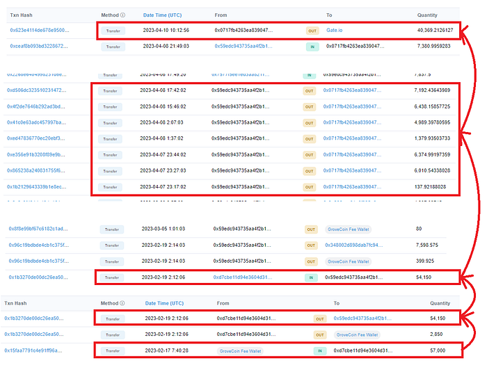Click Transfer method tag on 2023-04-10 row
Image resolution: width=487 pixels, height=365 pixels.
click(113, 31)
